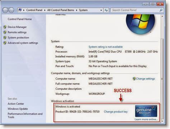Viewport: 170px width, 129px height.
Task: Click the Product ID 00428-321-7001141-70710 text
Action: pos(77,111)
